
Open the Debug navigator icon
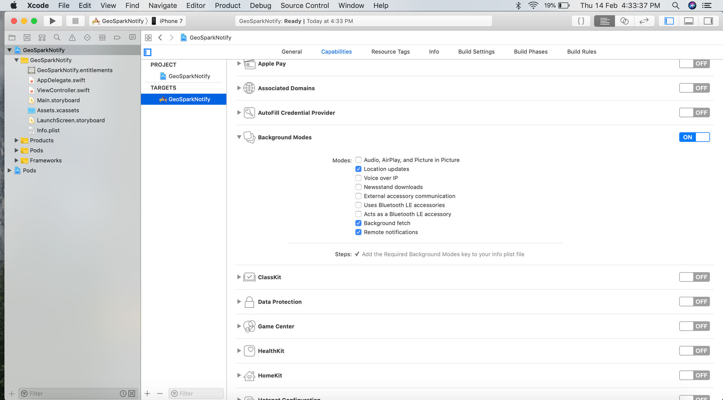(102, 38)
